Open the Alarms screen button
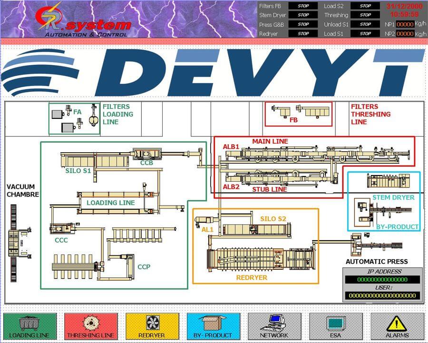 (x=397, y=326)
